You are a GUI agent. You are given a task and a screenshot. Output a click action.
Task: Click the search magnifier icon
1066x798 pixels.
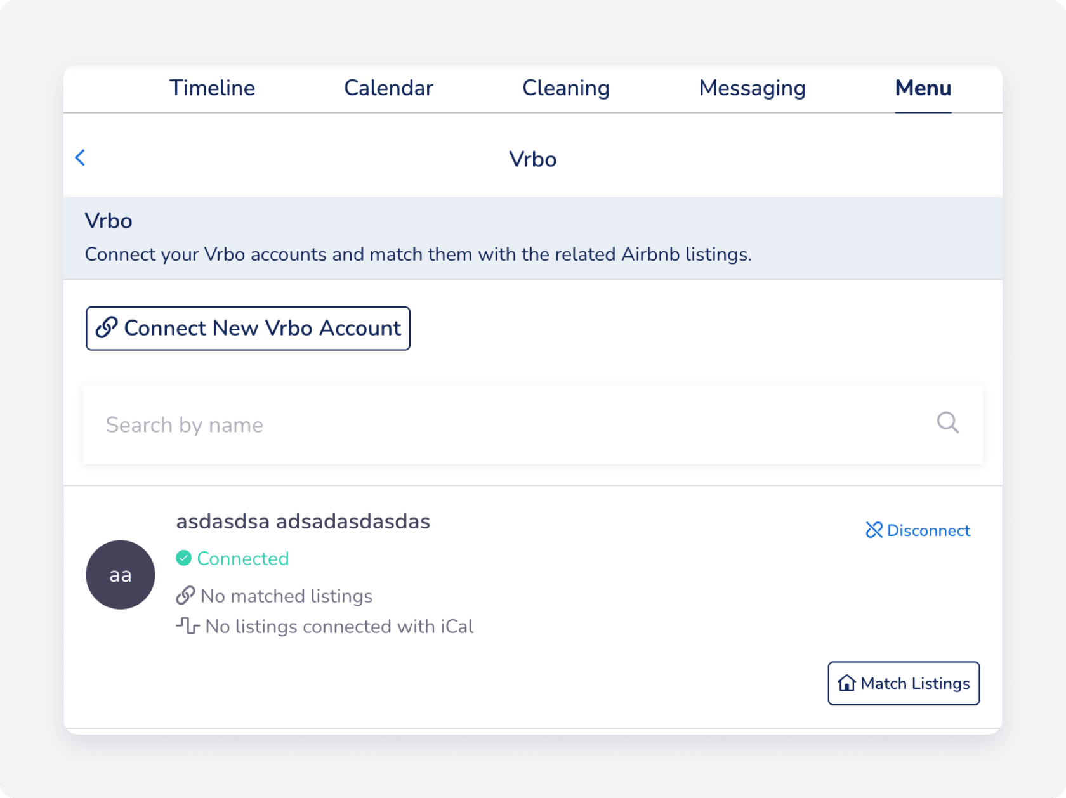[x=947, y=422]
